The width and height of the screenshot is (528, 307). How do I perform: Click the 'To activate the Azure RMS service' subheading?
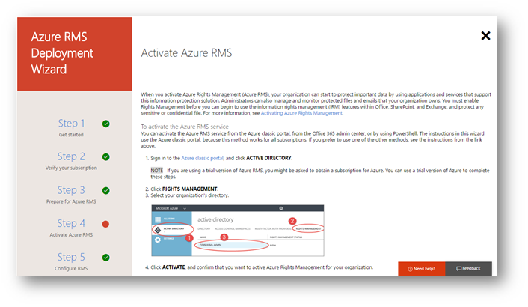click(x=185, y=127)
